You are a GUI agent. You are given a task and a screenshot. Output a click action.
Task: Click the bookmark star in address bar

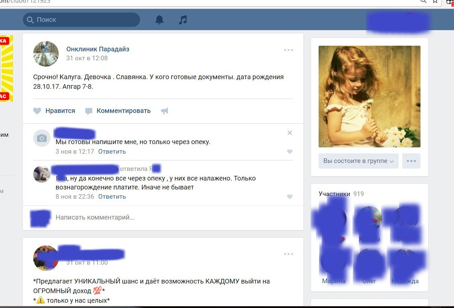(x=435, y=2)
